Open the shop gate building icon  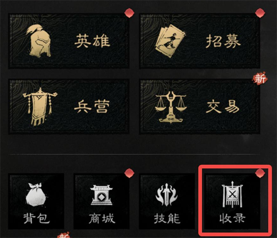102,195
